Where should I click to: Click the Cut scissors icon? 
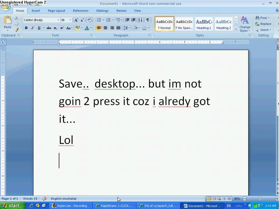[16, 18]
